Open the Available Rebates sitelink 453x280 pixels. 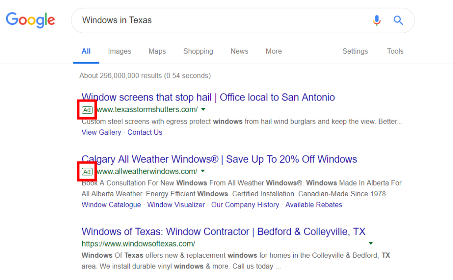click(x=314, y=205)
